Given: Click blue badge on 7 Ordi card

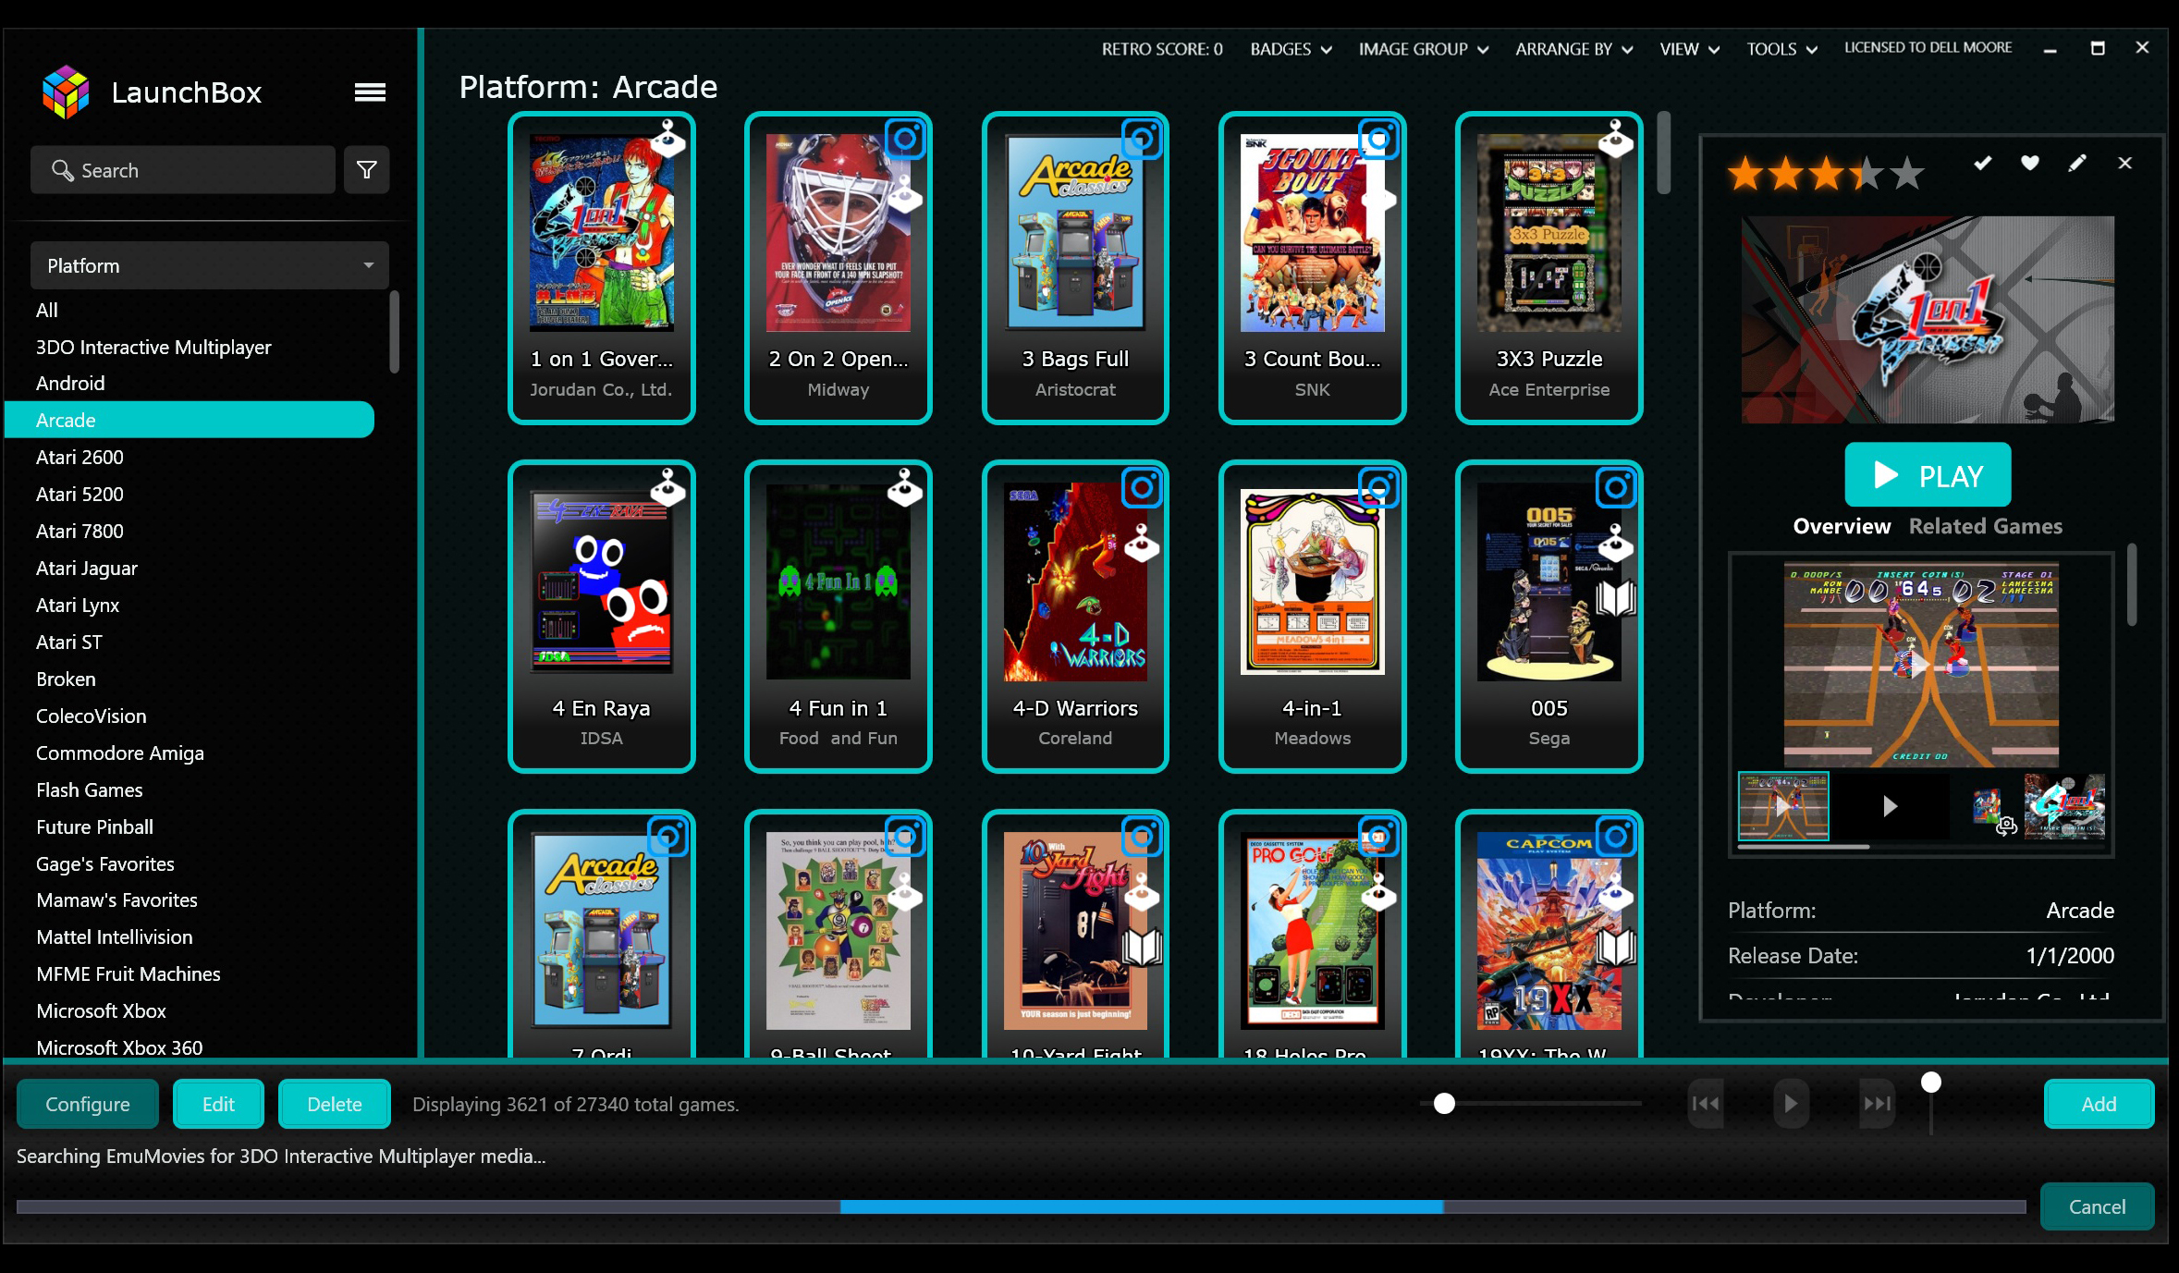Looking at the screenshot, I should pyautogui.click(x=667, y=837).
